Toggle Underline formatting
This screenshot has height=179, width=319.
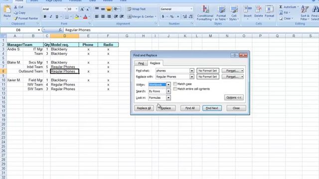click(x=57, y=16)
